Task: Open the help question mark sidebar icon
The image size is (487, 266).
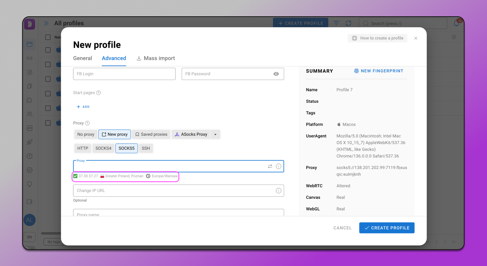Action: click(30, 156)
